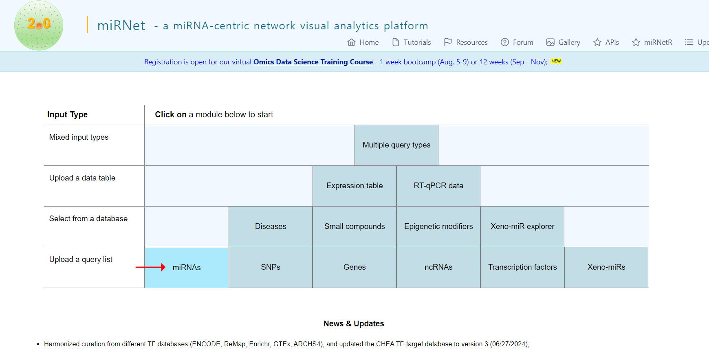Select the Epigenetic modifiers module
Screen dimensions: 709x352
pos(438,227)
